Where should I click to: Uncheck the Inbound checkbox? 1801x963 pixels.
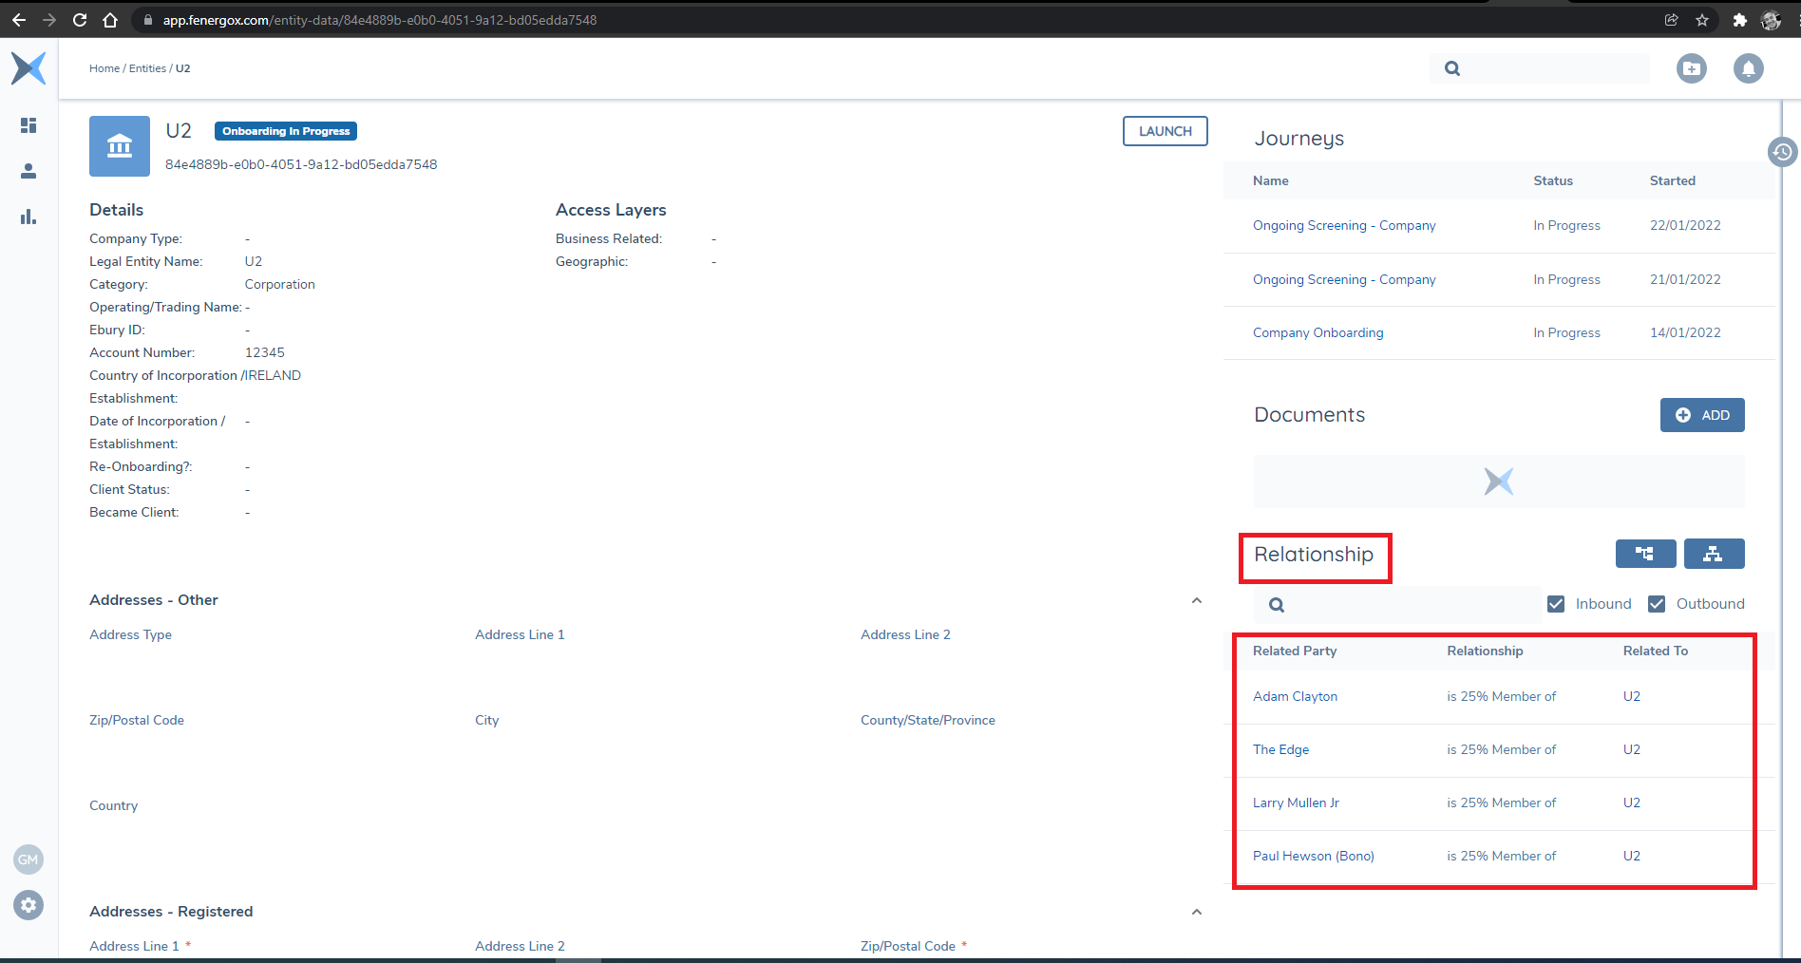tap(1556, 604)
